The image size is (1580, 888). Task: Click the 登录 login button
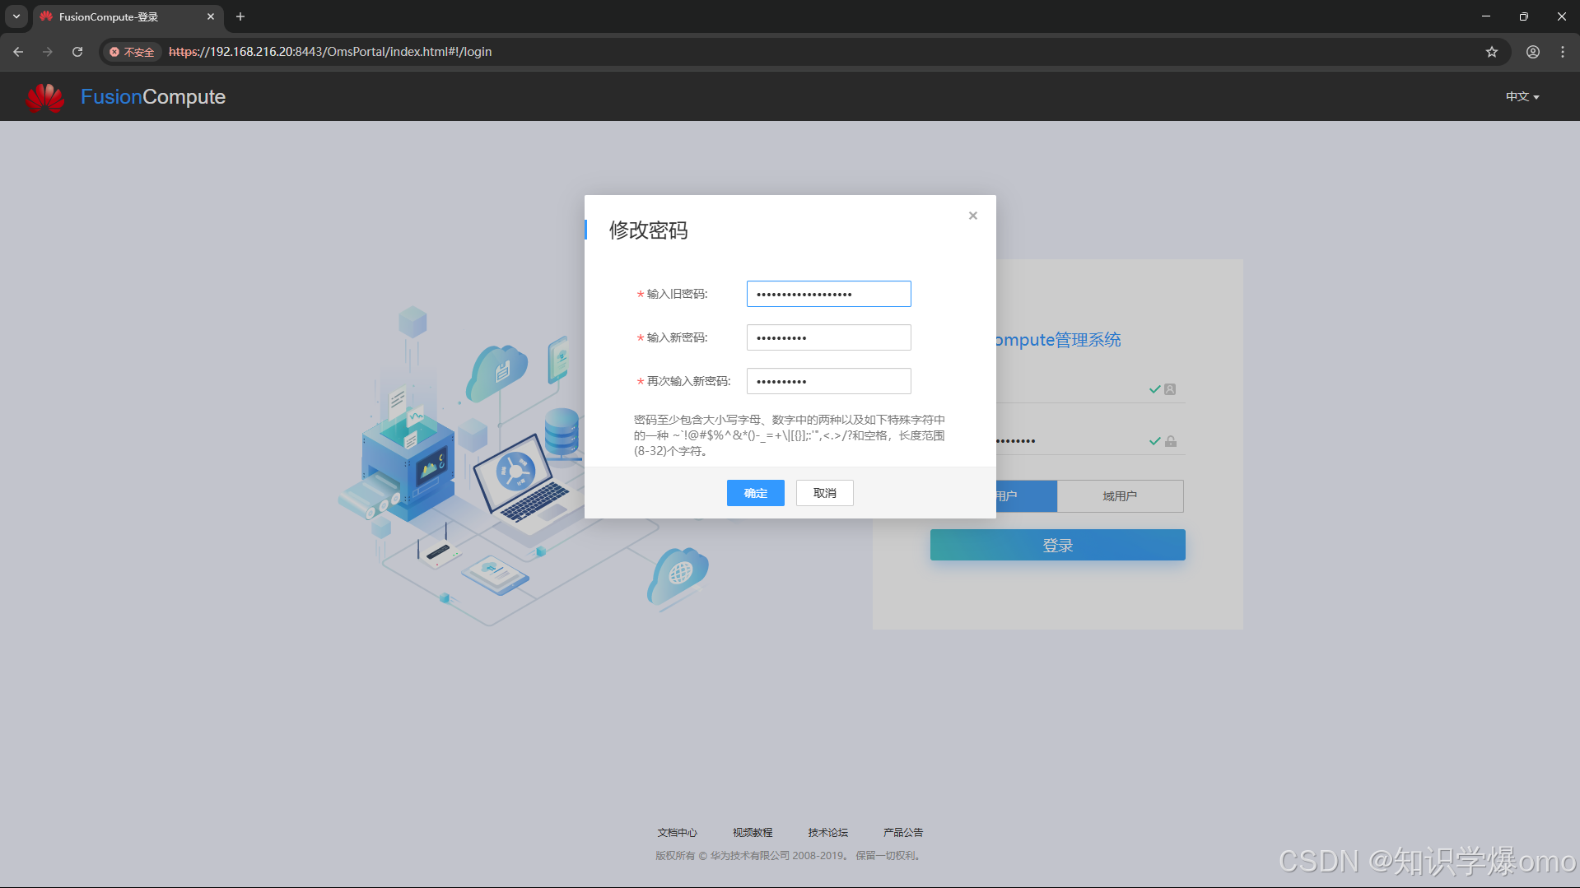tap(1057, 545)
